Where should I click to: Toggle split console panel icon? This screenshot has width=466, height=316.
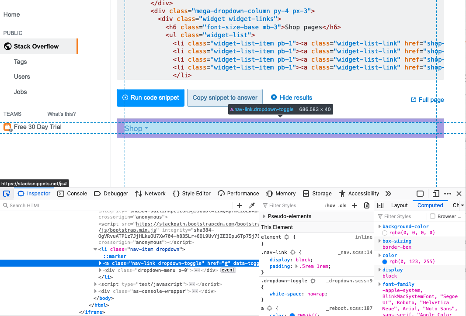420,194
